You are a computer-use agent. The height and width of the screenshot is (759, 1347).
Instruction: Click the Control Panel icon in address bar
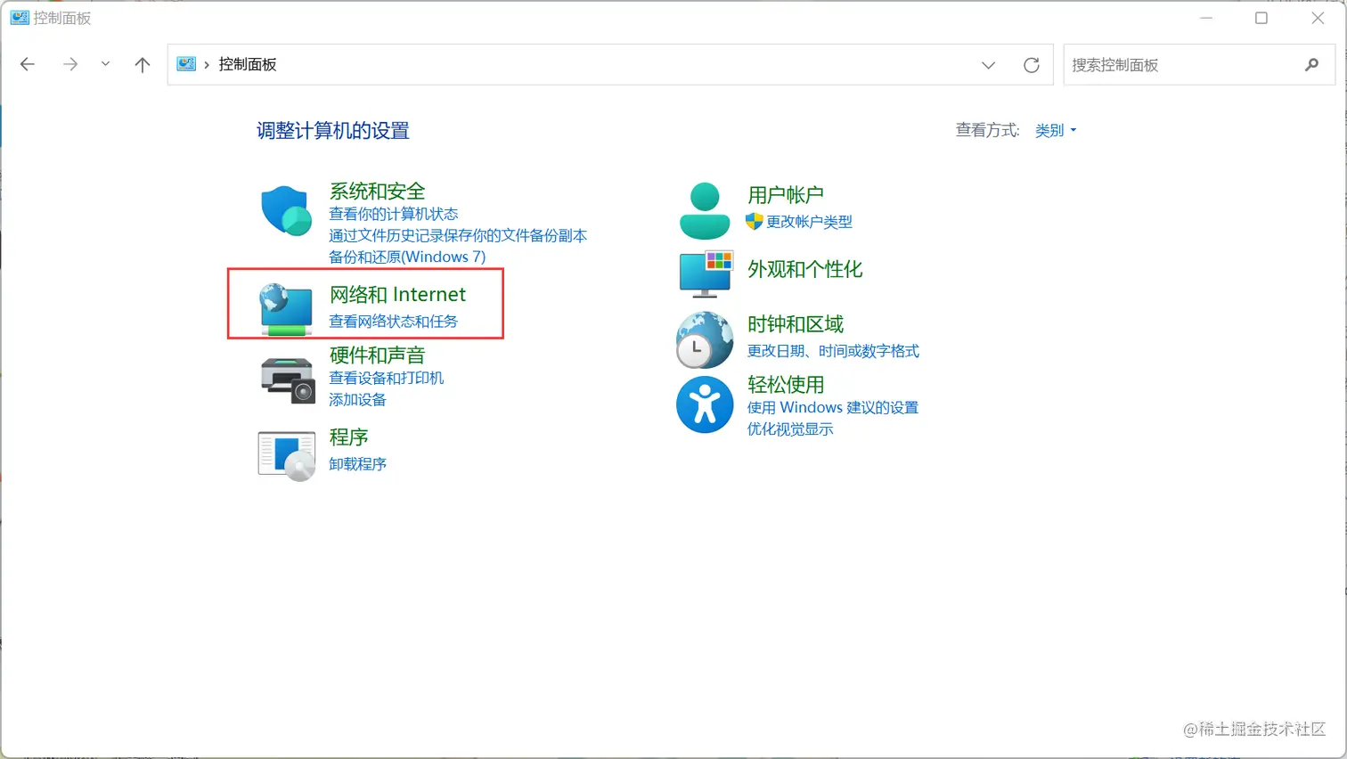coord(186,64)
